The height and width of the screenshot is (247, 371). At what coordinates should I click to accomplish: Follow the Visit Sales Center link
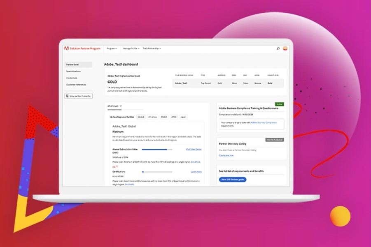[194, 149]
